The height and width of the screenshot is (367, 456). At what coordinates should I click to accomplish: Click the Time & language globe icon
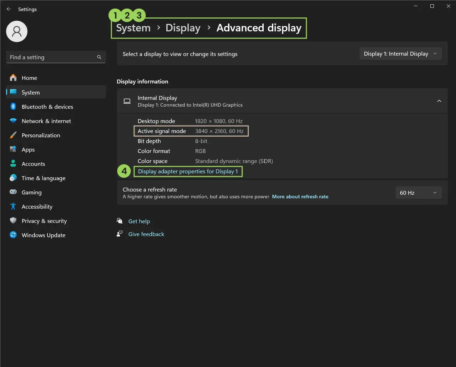click(x=13, y=178)
